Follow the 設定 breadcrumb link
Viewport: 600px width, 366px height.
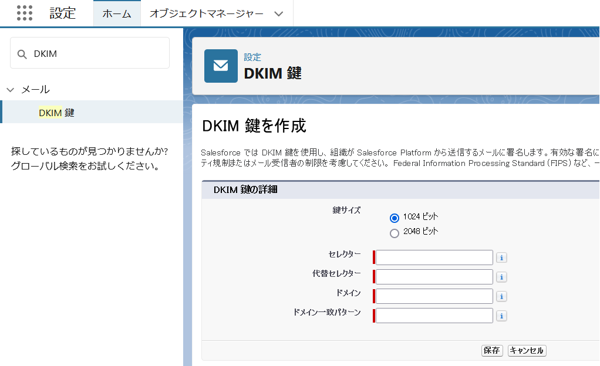(252, 57)
